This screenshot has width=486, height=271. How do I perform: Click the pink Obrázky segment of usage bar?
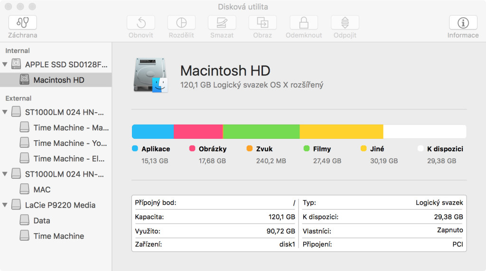(x=198, y=132)
